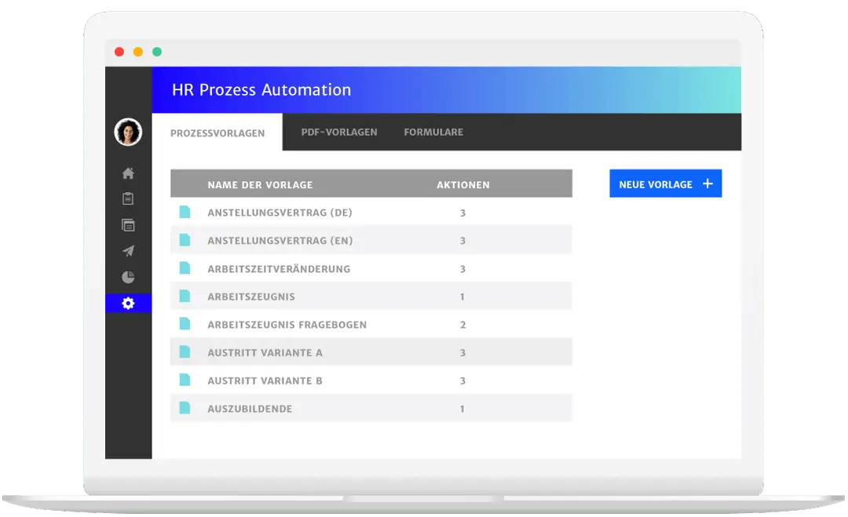Screen dimensions: 848x517
Task: Select the paper plane send icon
Action: (x=128, y=251)
